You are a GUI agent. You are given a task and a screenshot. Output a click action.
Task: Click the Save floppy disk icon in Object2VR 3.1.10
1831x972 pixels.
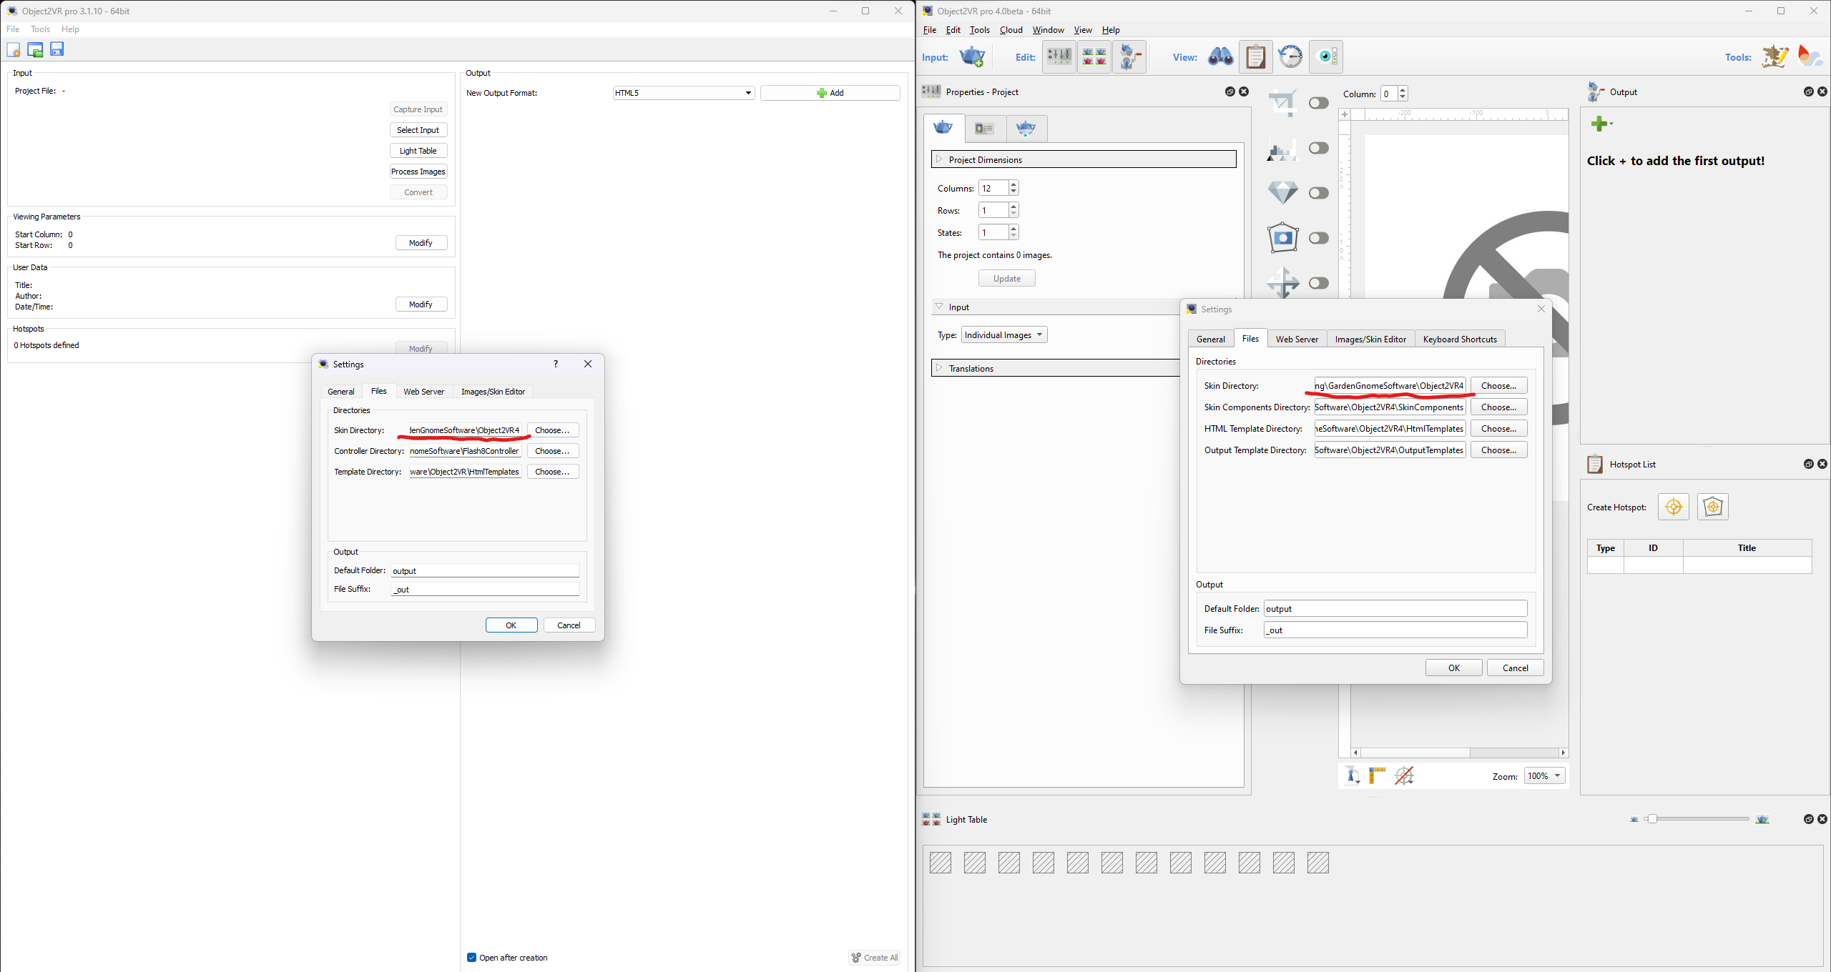click(x=57, y=49)
